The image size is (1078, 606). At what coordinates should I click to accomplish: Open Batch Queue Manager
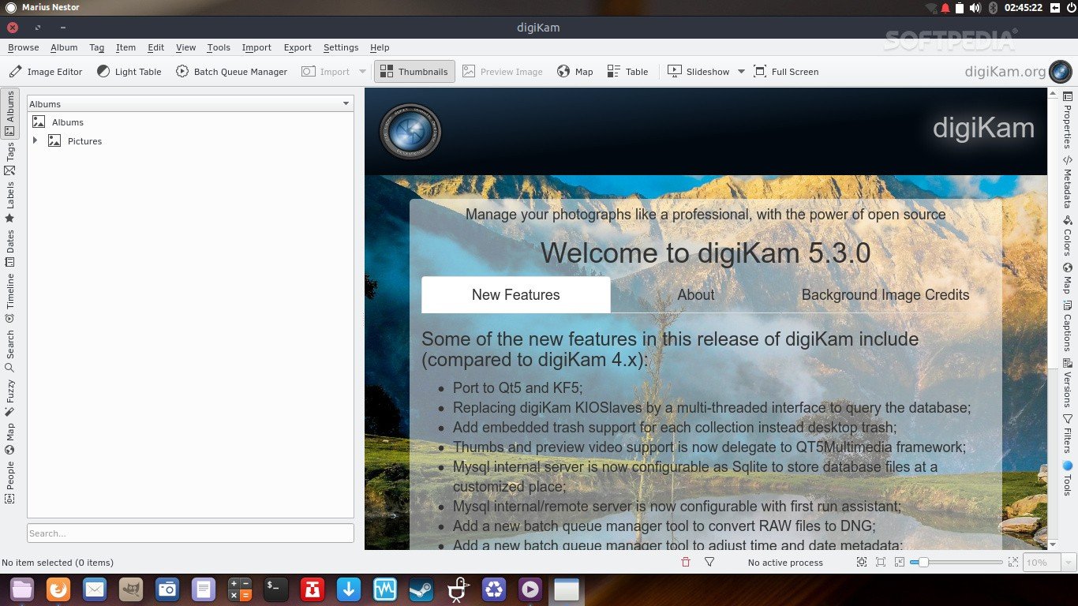pyautogui.click(x=231, y=72)
